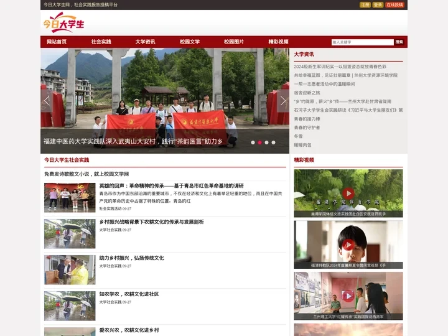Open the 青春的守护者 link

click(307, 128)
